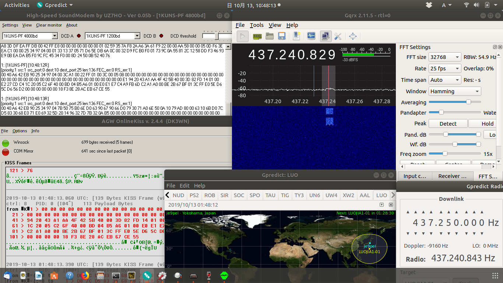503x283 pixels.
Task: Open AGW OnlineKiss Options menu
Action: pyautogui.click(x=20, y=131)
